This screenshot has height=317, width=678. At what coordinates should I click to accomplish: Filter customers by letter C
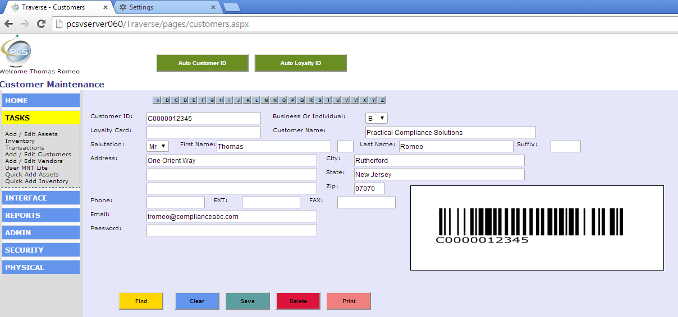click(x=176, y=100)
